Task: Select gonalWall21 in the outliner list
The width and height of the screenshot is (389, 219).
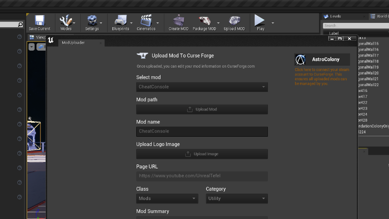Action: click(x=369, y=79)
